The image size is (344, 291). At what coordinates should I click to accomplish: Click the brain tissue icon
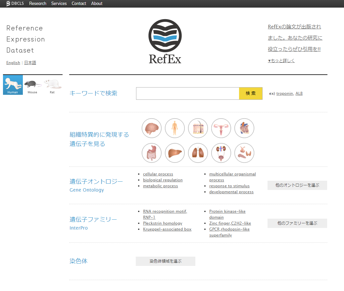152,128
